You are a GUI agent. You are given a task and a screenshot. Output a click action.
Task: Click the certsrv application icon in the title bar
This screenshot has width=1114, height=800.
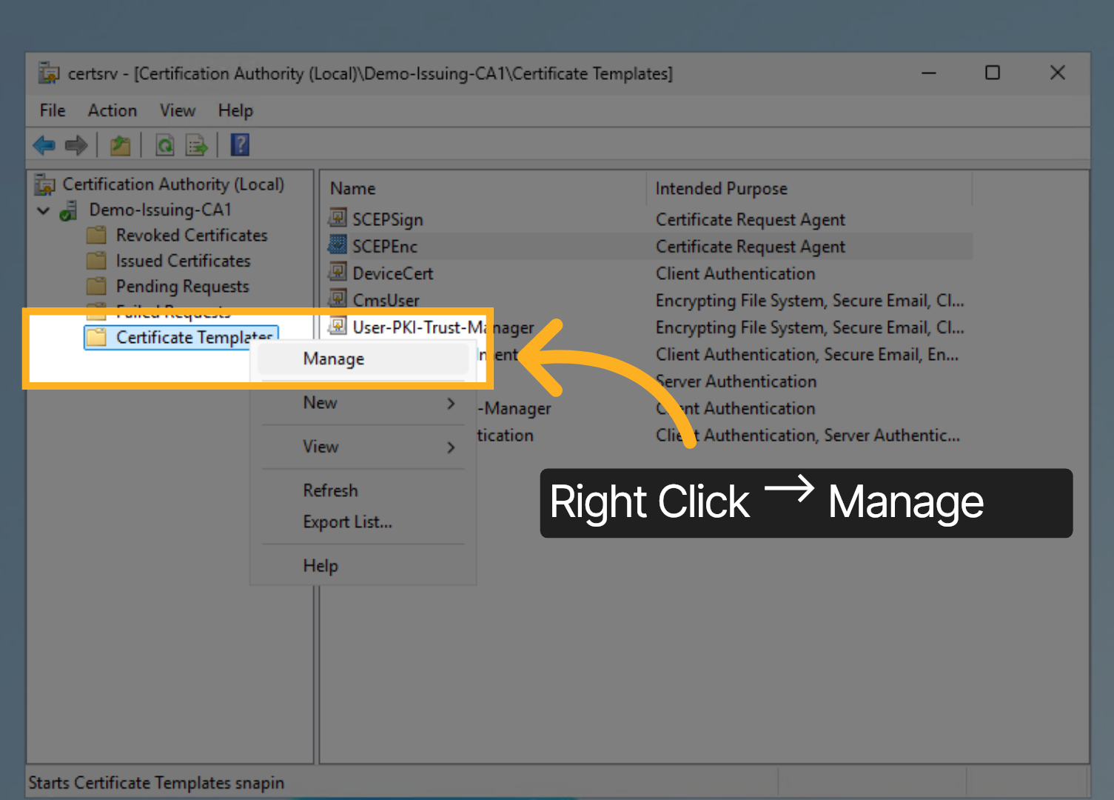(x=48, y=73)
